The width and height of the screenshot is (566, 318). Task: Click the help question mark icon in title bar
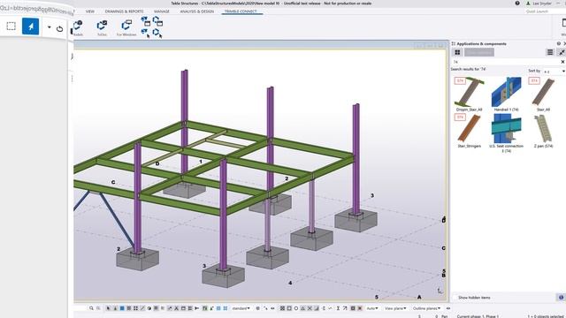tap(517, 4)
